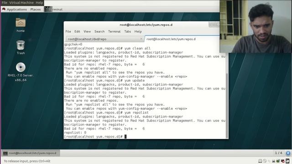The width and height of the screenshot is (292, 164).
Task: Click the 1 / 4 workspace switcher
Action: [278, 153]
